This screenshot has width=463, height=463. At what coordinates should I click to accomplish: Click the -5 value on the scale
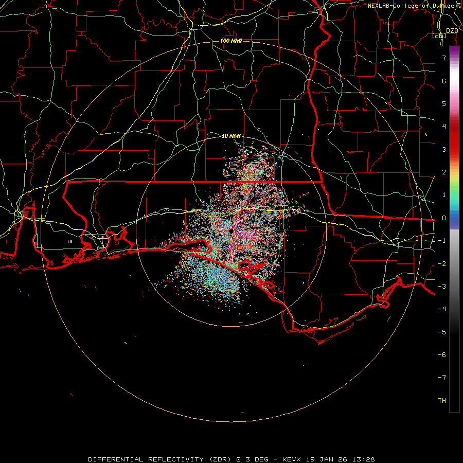[442, 332]
